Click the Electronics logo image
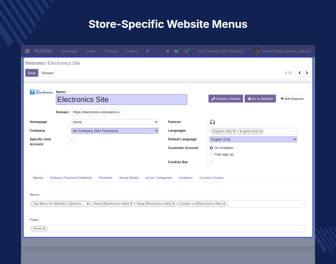Viewport: 336px width, 264px height. tap(41, 92)
